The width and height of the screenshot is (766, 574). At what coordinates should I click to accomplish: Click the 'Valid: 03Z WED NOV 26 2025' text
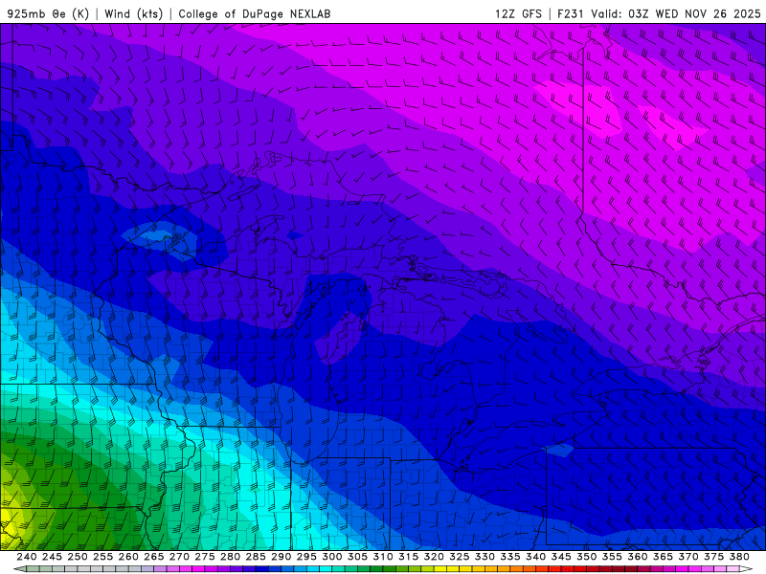pyautogui.click(x=676, y=13)
